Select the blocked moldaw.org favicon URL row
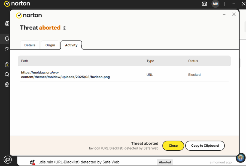The height and width of the screenshot is (166, 246). [124, 75]
